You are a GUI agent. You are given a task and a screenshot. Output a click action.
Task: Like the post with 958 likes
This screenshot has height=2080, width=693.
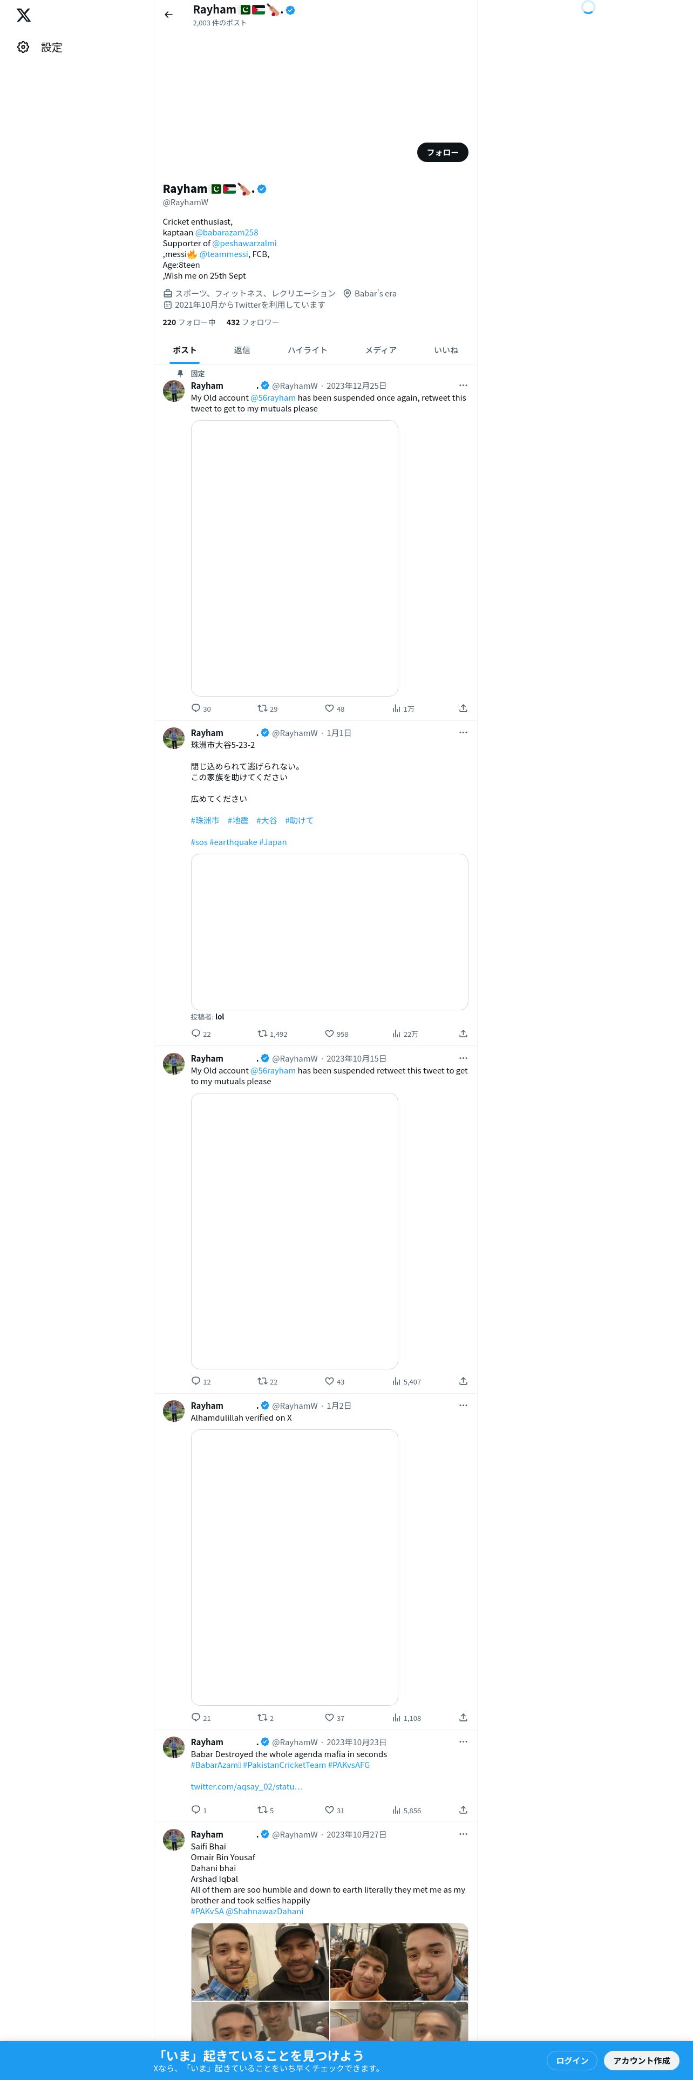pyautogui.click(x=329, y=1034)
